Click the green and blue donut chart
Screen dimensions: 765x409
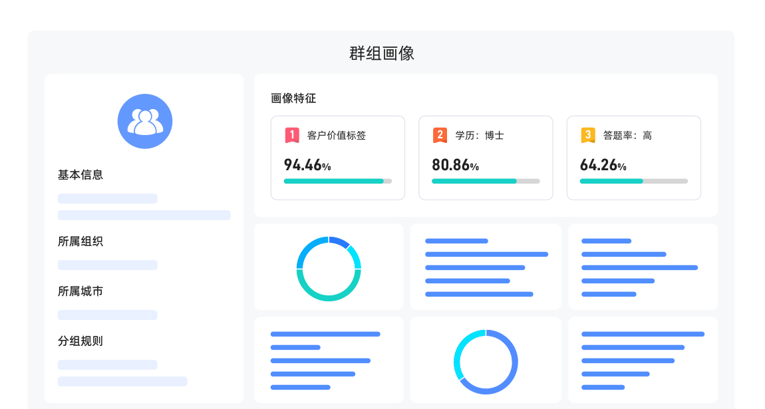point(329,269)
